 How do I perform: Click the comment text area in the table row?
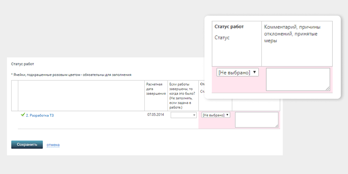pyautogui.click(x=256, y=120)
